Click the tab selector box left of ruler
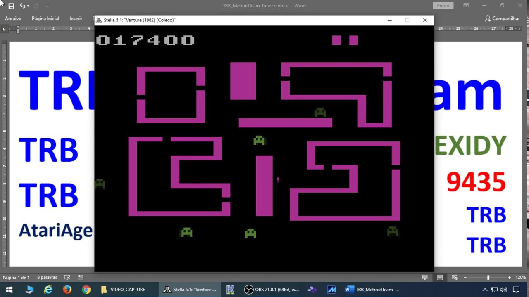This screenshot has height=297, width=529. (x=4, y=29)
